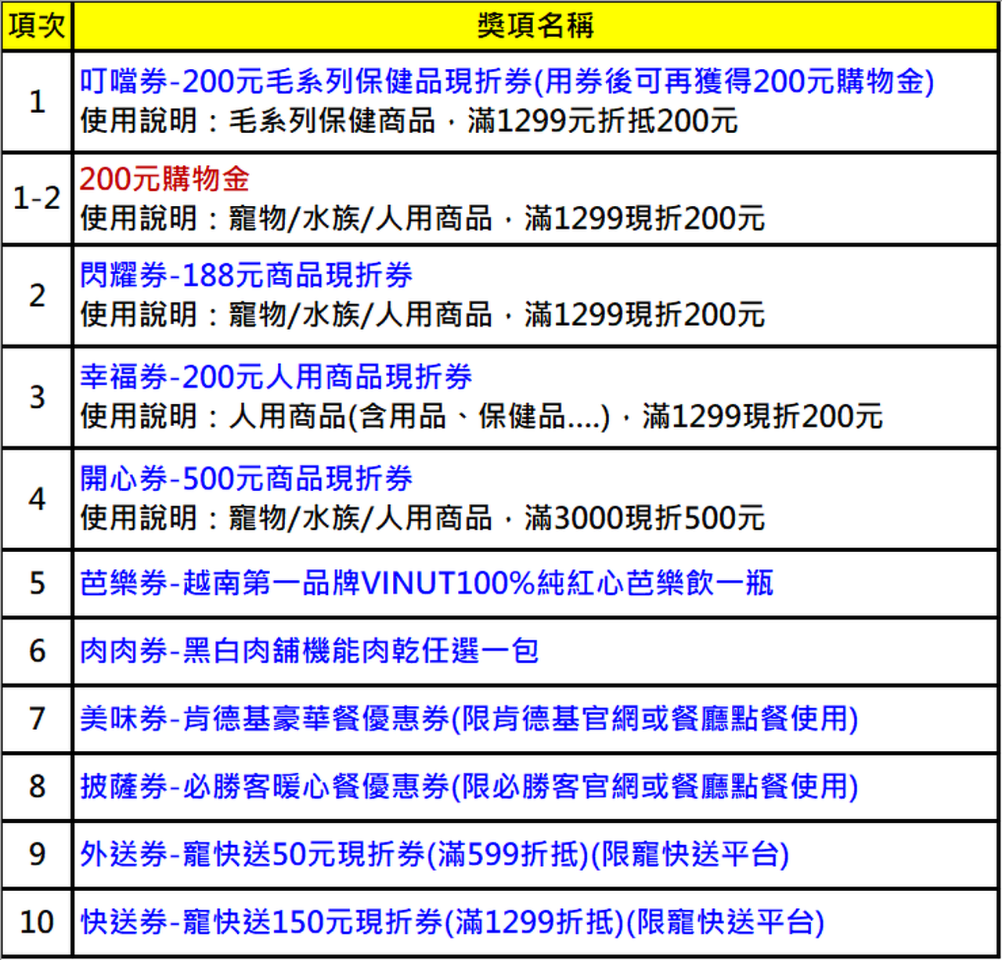Click the 項次 column header

pyautogui.click(x=37, y=26)
